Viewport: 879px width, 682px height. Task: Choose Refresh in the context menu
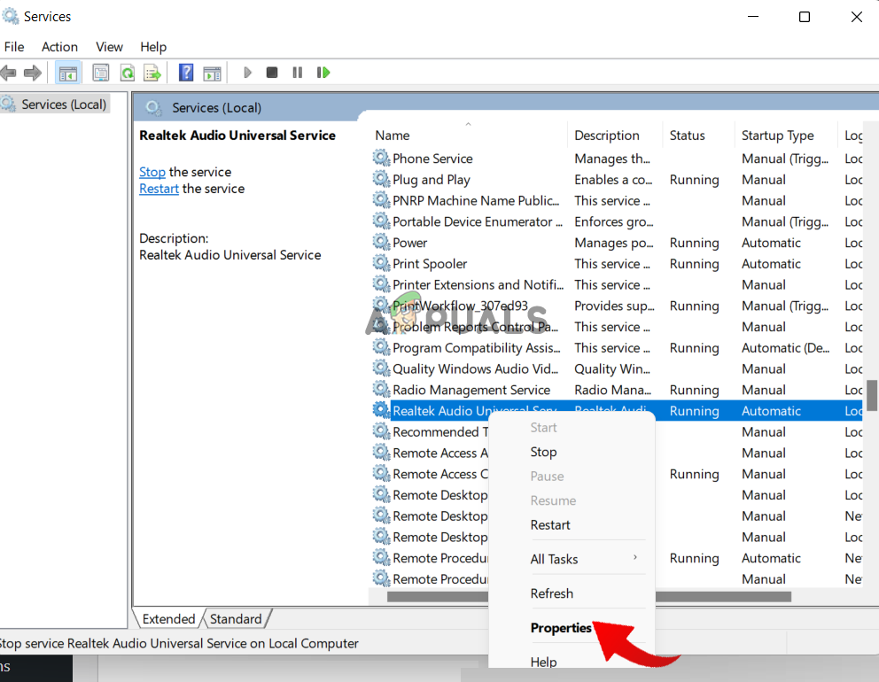point(552,593)
